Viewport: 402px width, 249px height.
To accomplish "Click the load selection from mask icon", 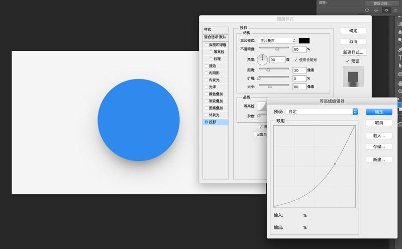I will (367, 10).
